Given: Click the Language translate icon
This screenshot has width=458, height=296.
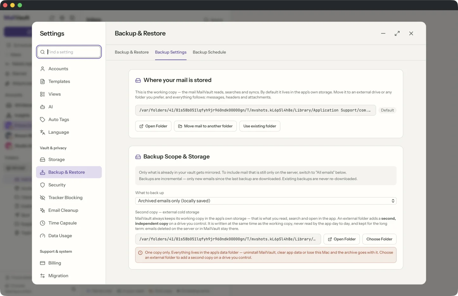Looking at the screenshot, I should tap(43, 132).
